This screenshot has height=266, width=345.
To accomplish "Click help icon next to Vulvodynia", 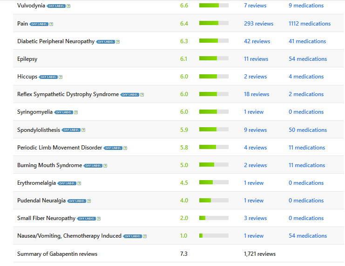I will pyautogui.click(x=68, y=6).
